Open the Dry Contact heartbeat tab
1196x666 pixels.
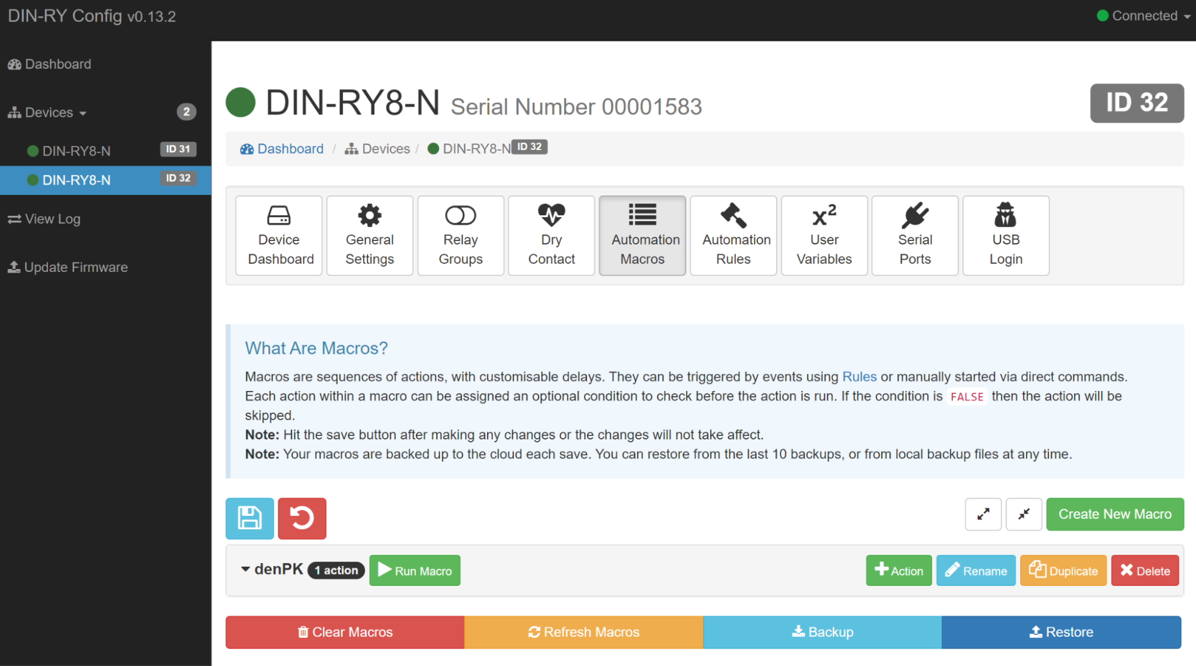(x=551, y=236)
